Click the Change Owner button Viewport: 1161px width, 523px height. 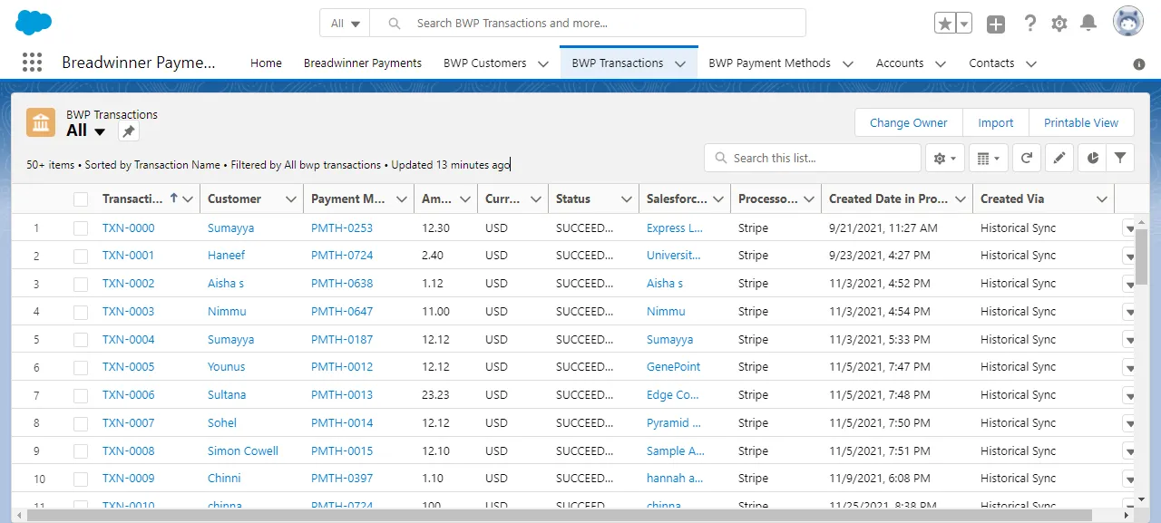point(909,123)
